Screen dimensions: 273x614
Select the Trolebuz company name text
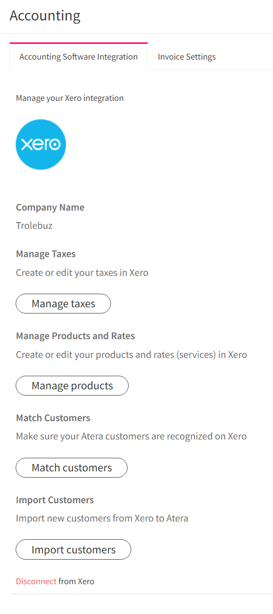point(34,226)
